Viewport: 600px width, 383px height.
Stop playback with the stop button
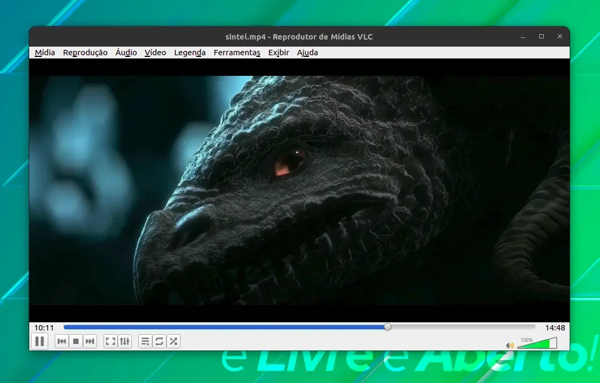tap(76, 341)
